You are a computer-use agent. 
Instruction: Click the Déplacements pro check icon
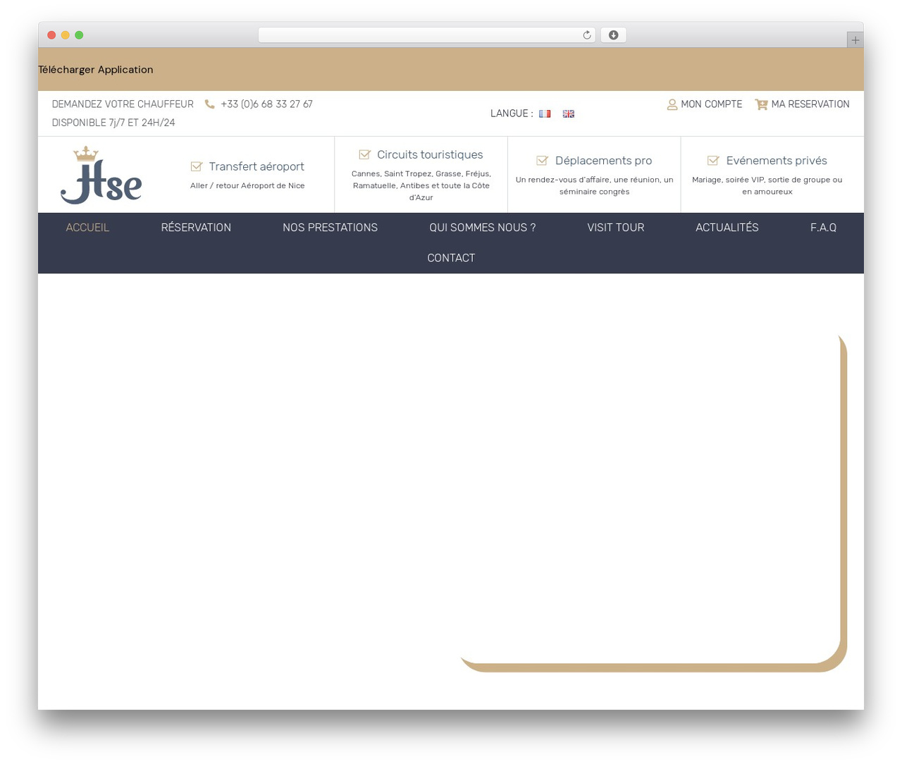click(x=543, y=161)
